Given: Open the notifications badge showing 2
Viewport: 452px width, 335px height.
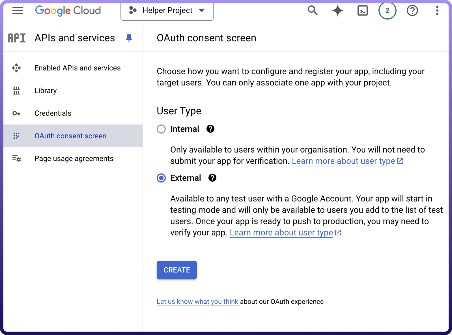Looking at the screenshot, I should pyautogui.click(x=387, y=11).
